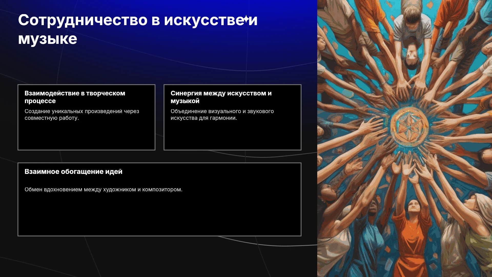
Task: Select the empty area inside the first card
Action: [x=86, y=136]
